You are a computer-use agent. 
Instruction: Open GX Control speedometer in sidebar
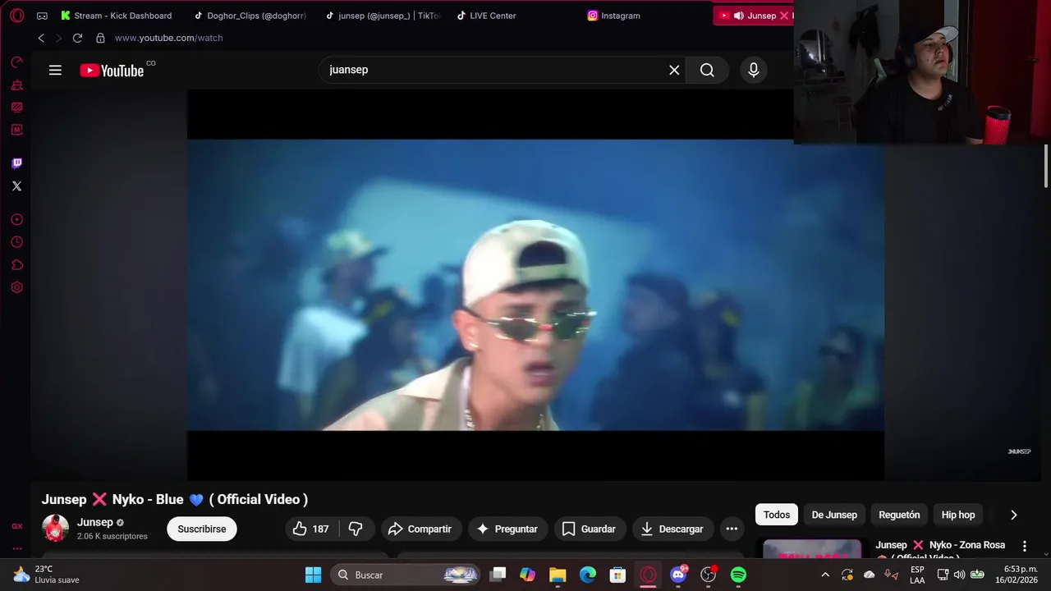click(16, 62)
